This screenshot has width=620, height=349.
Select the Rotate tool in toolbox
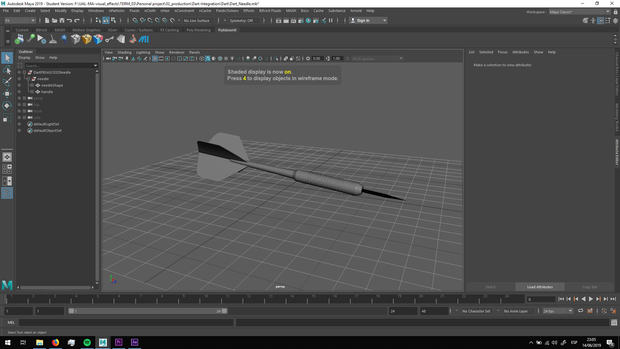tap(7, 106)
